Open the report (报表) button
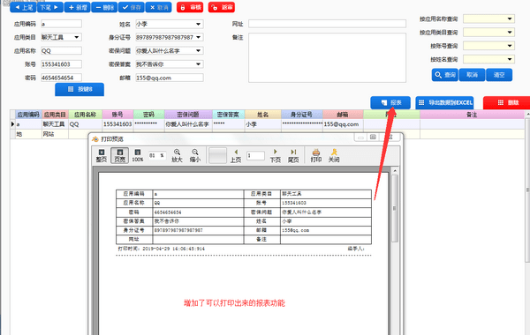This screenshot has height=335, width=530. point(390,102)
